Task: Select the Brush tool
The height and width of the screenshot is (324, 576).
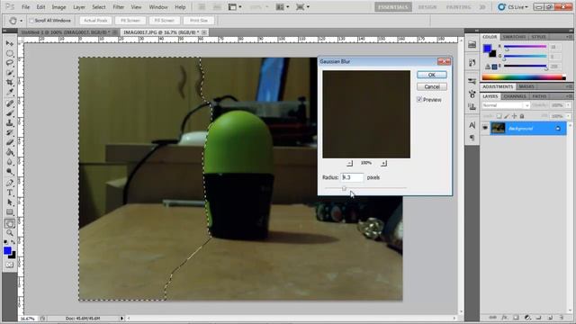Action: tap(10, 113)
